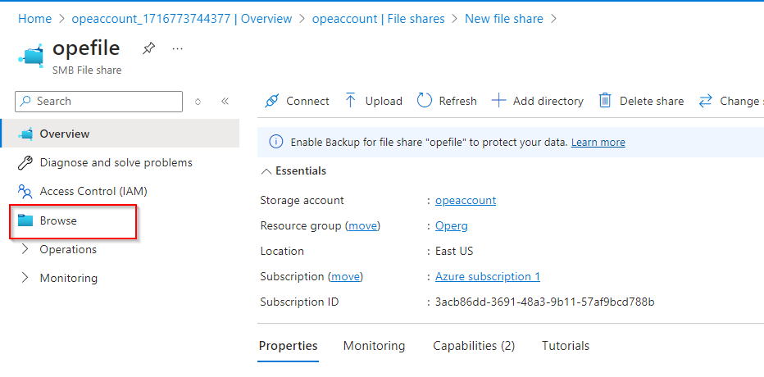Click the Change tier swap icon
Image resolution: width=764 pixels, height=377 pixels.
tap(705, 101)
